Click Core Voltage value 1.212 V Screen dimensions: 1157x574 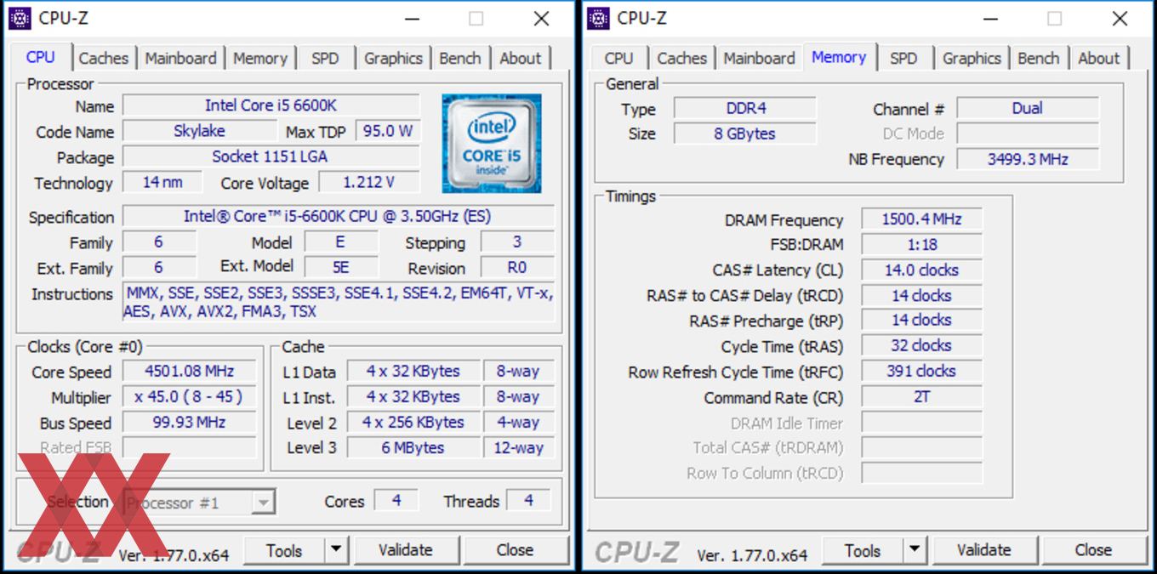tap(369, 182)
